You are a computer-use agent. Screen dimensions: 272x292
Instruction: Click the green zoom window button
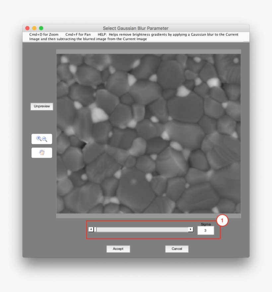click(x=40, y=28)
